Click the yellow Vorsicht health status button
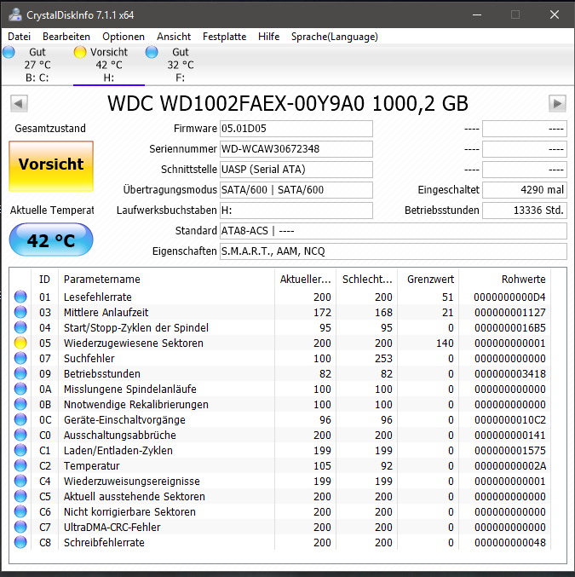 pos(51,166)
